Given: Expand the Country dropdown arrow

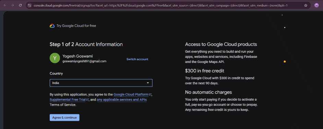Looking at the screenshot, I should [148, 83].
